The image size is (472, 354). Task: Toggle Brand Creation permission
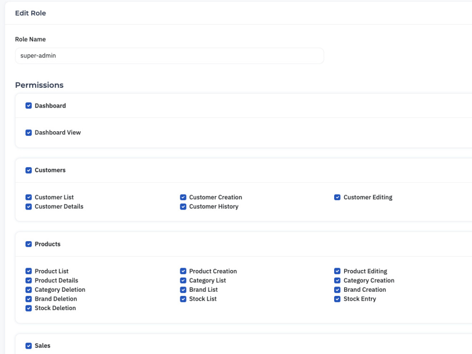pos(337,290)
